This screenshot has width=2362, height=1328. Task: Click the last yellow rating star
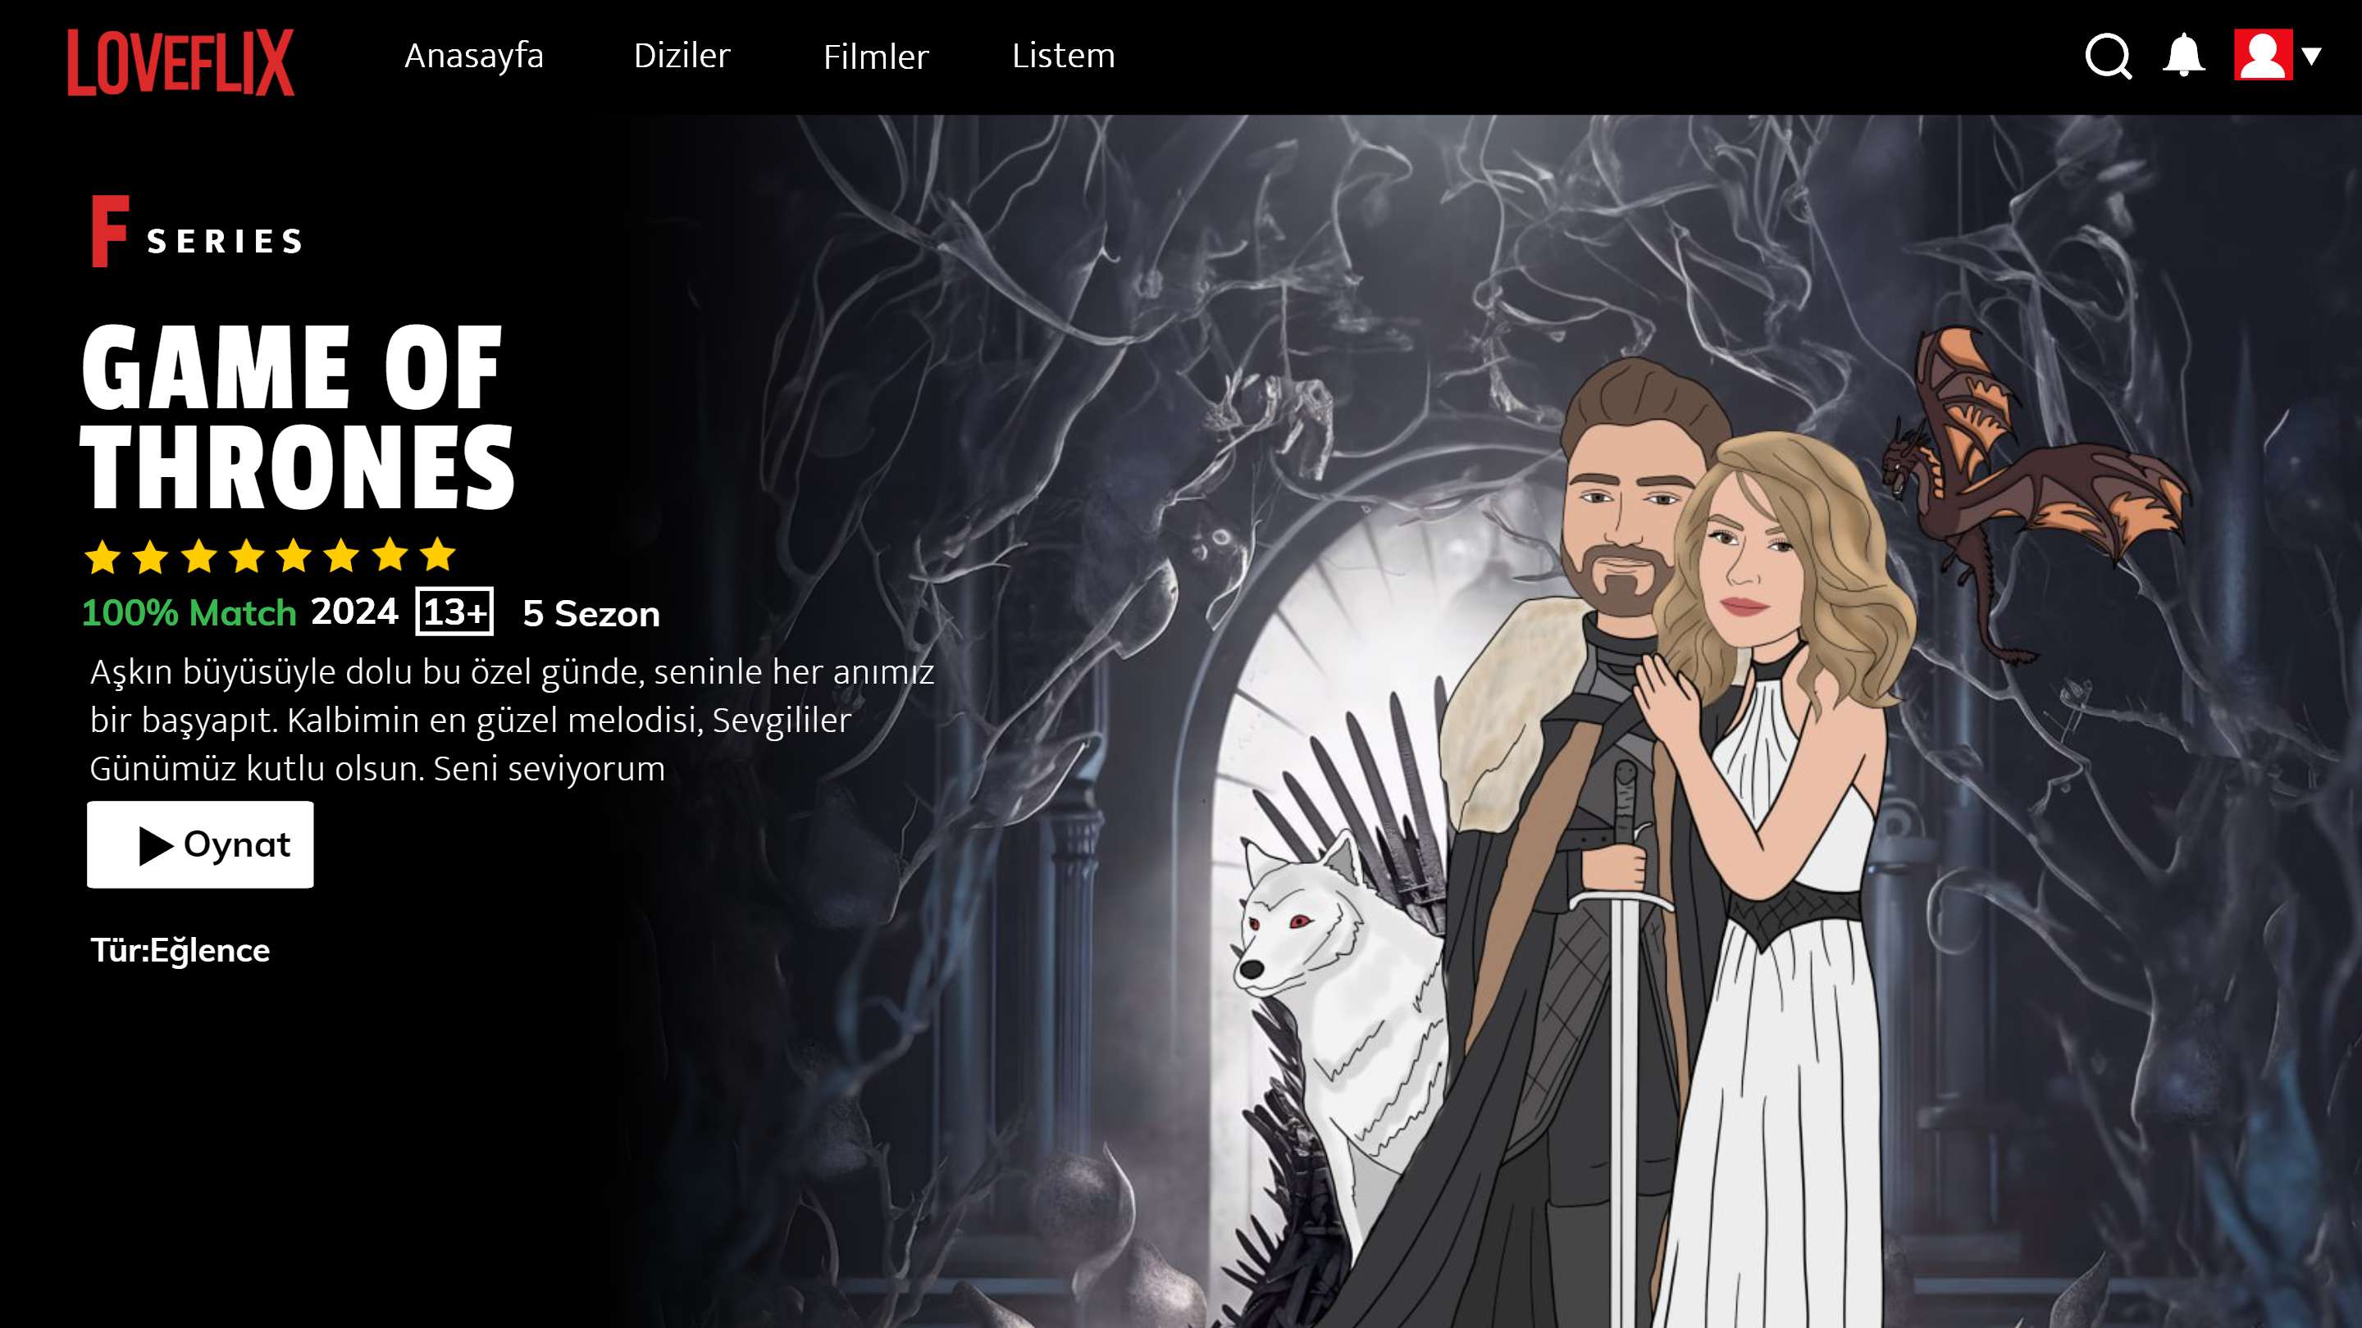coord(437,554)
